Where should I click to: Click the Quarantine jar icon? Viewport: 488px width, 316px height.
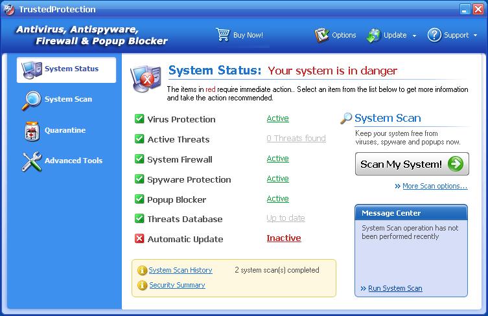[31, 130]
